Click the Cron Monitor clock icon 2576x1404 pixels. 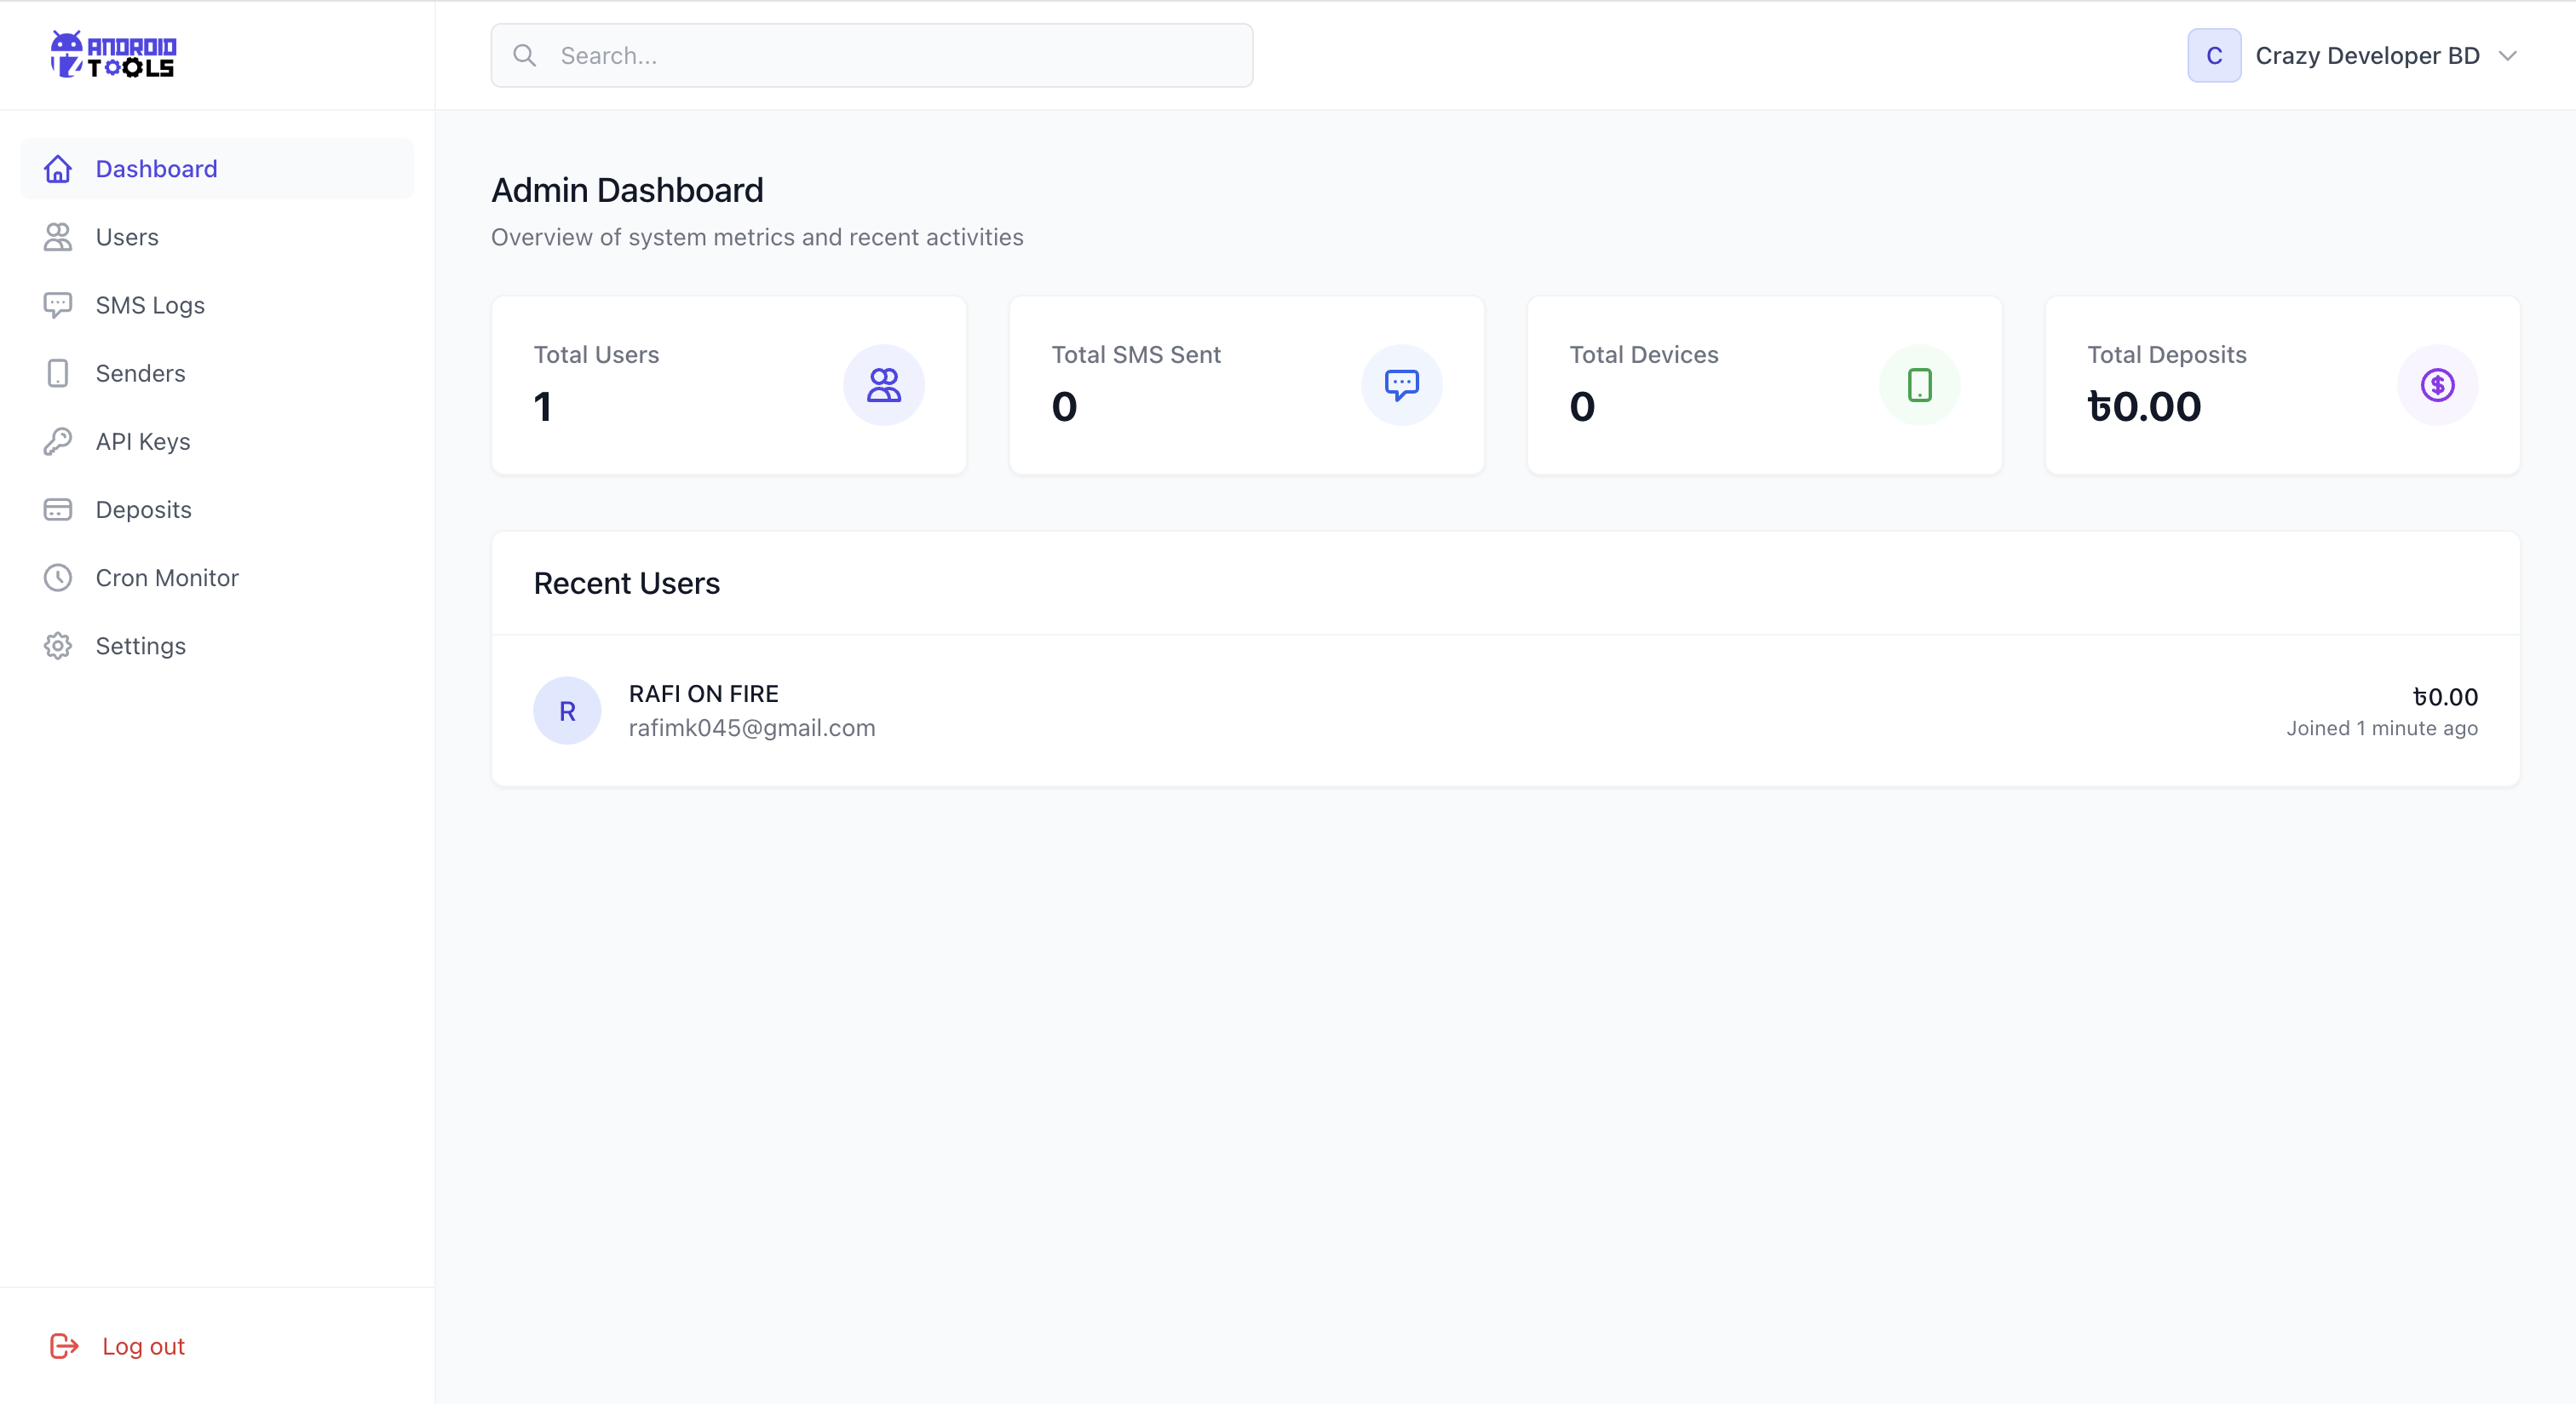tap(58, 578)
